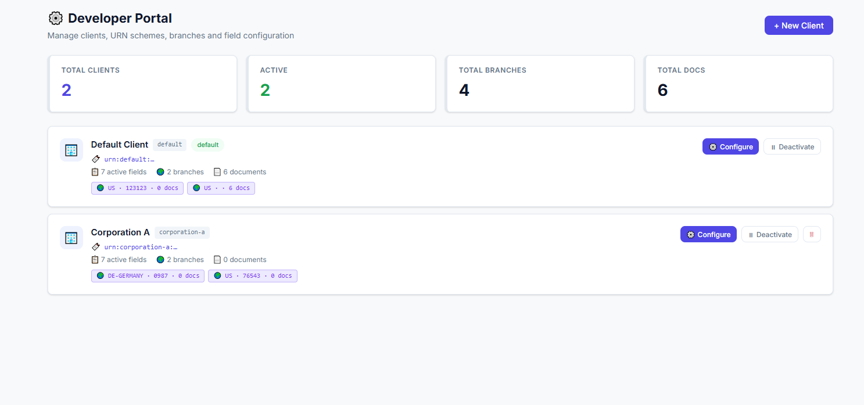Select the US · 76543 · 0 docs chip
Viewport: 864px width, 405px height.
(x=253, y=276)
